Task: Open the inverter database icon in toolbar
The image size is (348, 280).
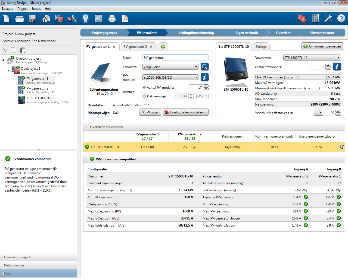Action: 302,18
